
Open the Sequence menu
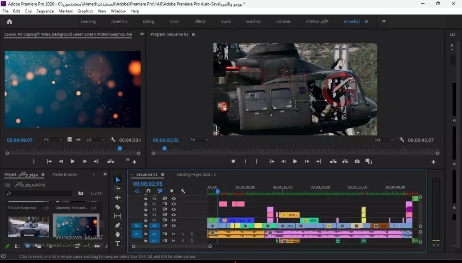click(x=45, y=11)
